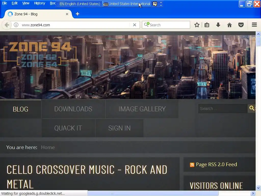Click the back navigation arrow
This screenshot has height=196, width=261.
coord(7,25)
